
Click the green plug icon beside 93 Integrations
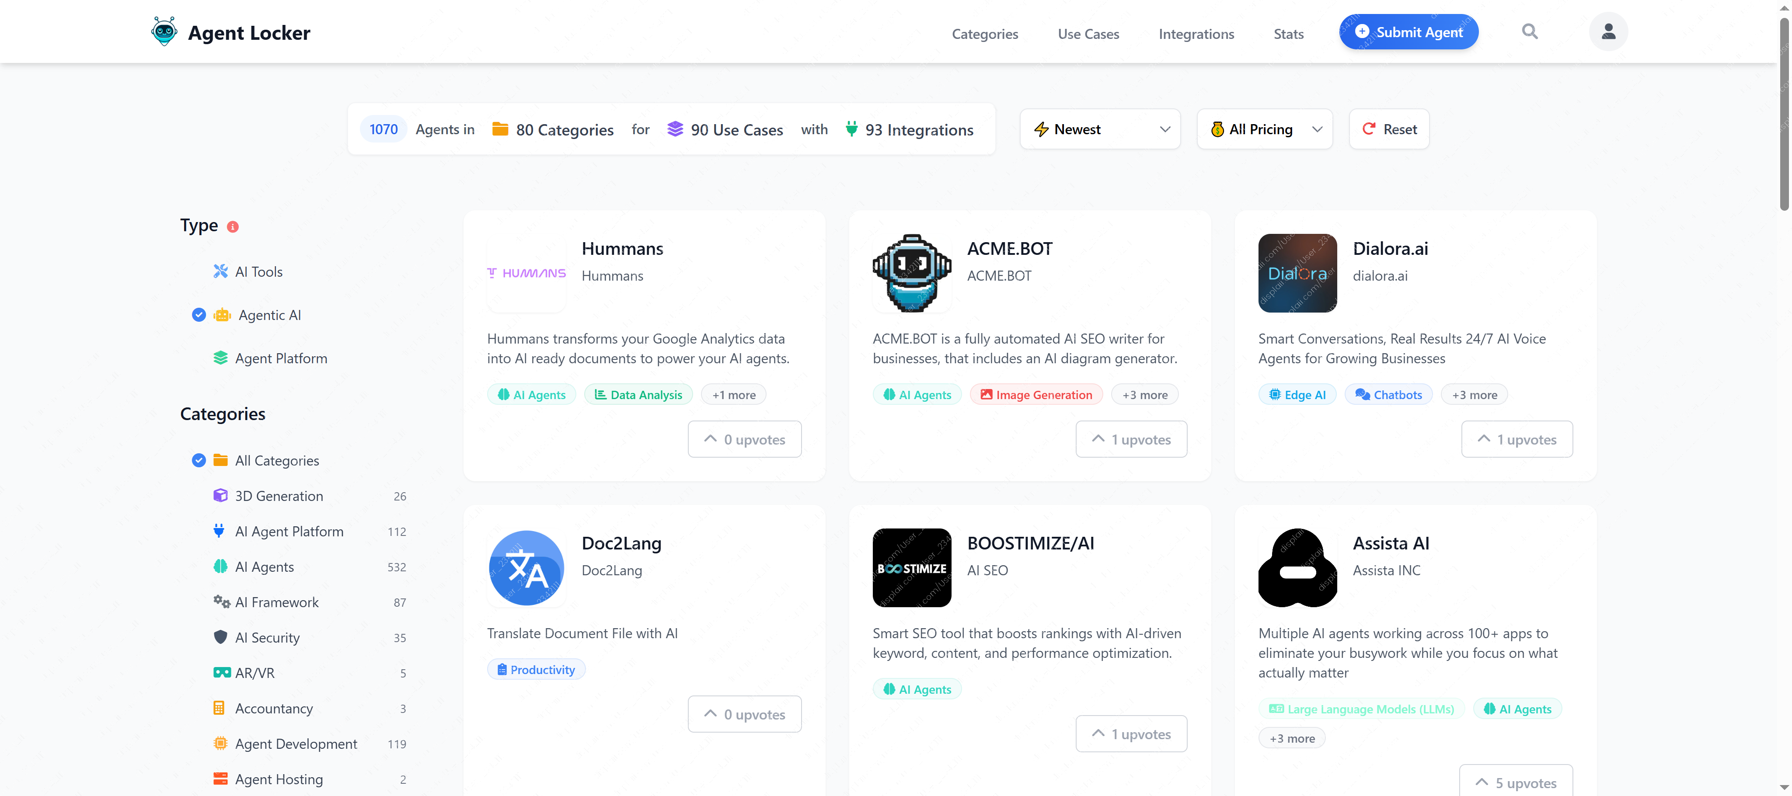(x=851, y=129)
